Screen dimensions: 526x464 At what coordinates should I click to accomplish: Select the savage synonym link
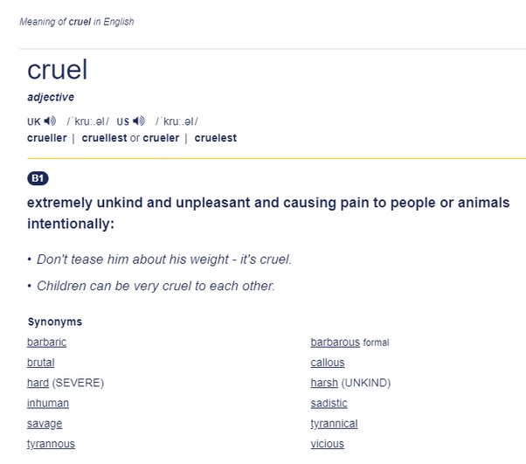click(45, 424)
